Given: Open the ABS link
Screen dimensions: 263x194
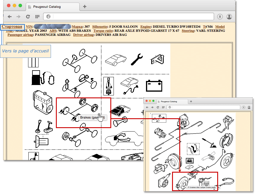Looking at the screenshot, I should [x=53, y=31].
